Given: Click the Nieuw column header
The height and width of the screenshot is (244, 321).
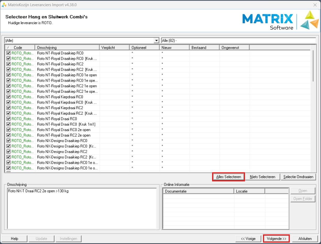Looking at the screenshot, I should [174, 47].
